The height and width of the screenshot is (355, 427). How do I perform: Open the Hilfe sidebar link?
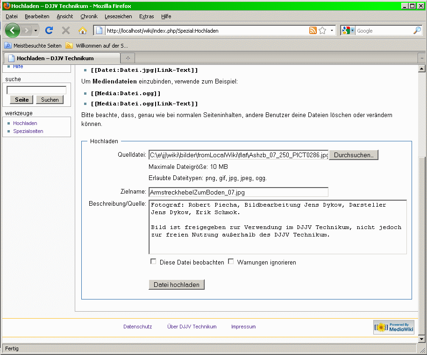click(x=18, y=67)
